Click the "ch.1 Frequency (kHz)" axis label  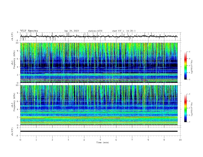[13, 60]
